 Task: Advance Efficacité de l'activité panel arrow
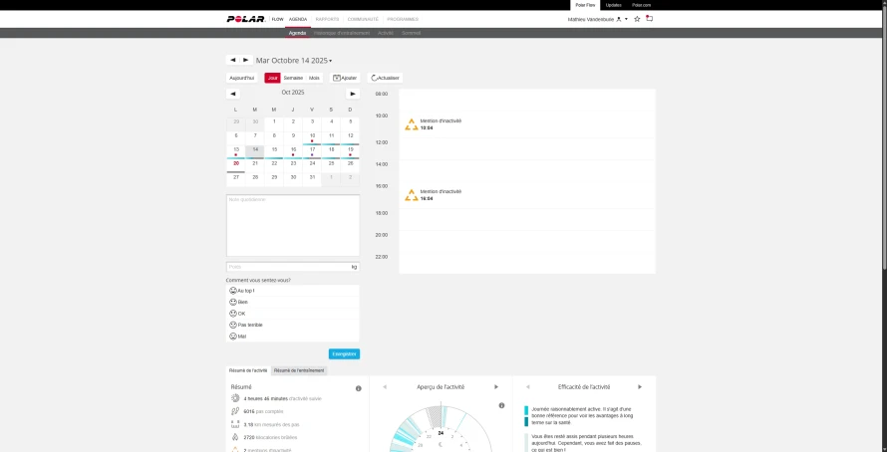640,387
